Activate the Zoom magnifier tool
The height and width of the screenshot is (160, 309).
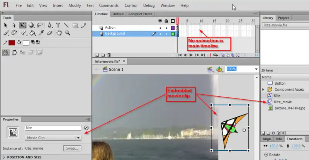(x=68, y=33)
